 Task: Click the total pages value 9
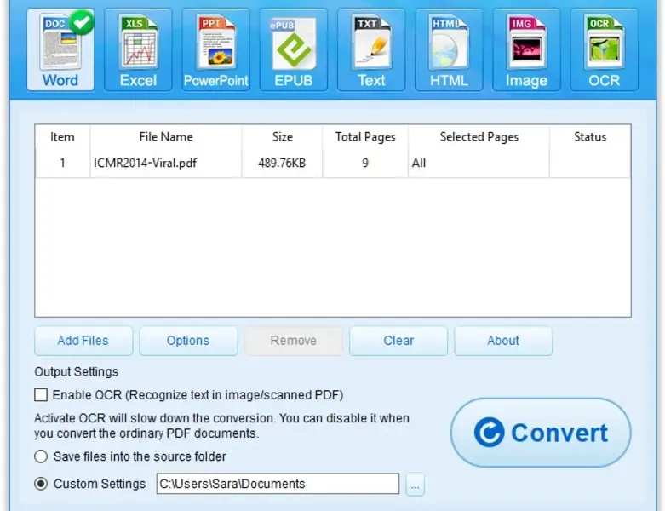coord(365,163)
